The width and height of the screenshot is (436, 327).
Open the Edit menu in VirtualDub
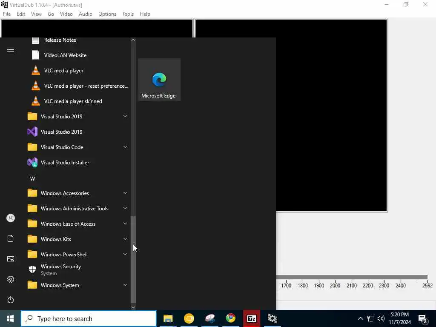(x=21, y=14)
